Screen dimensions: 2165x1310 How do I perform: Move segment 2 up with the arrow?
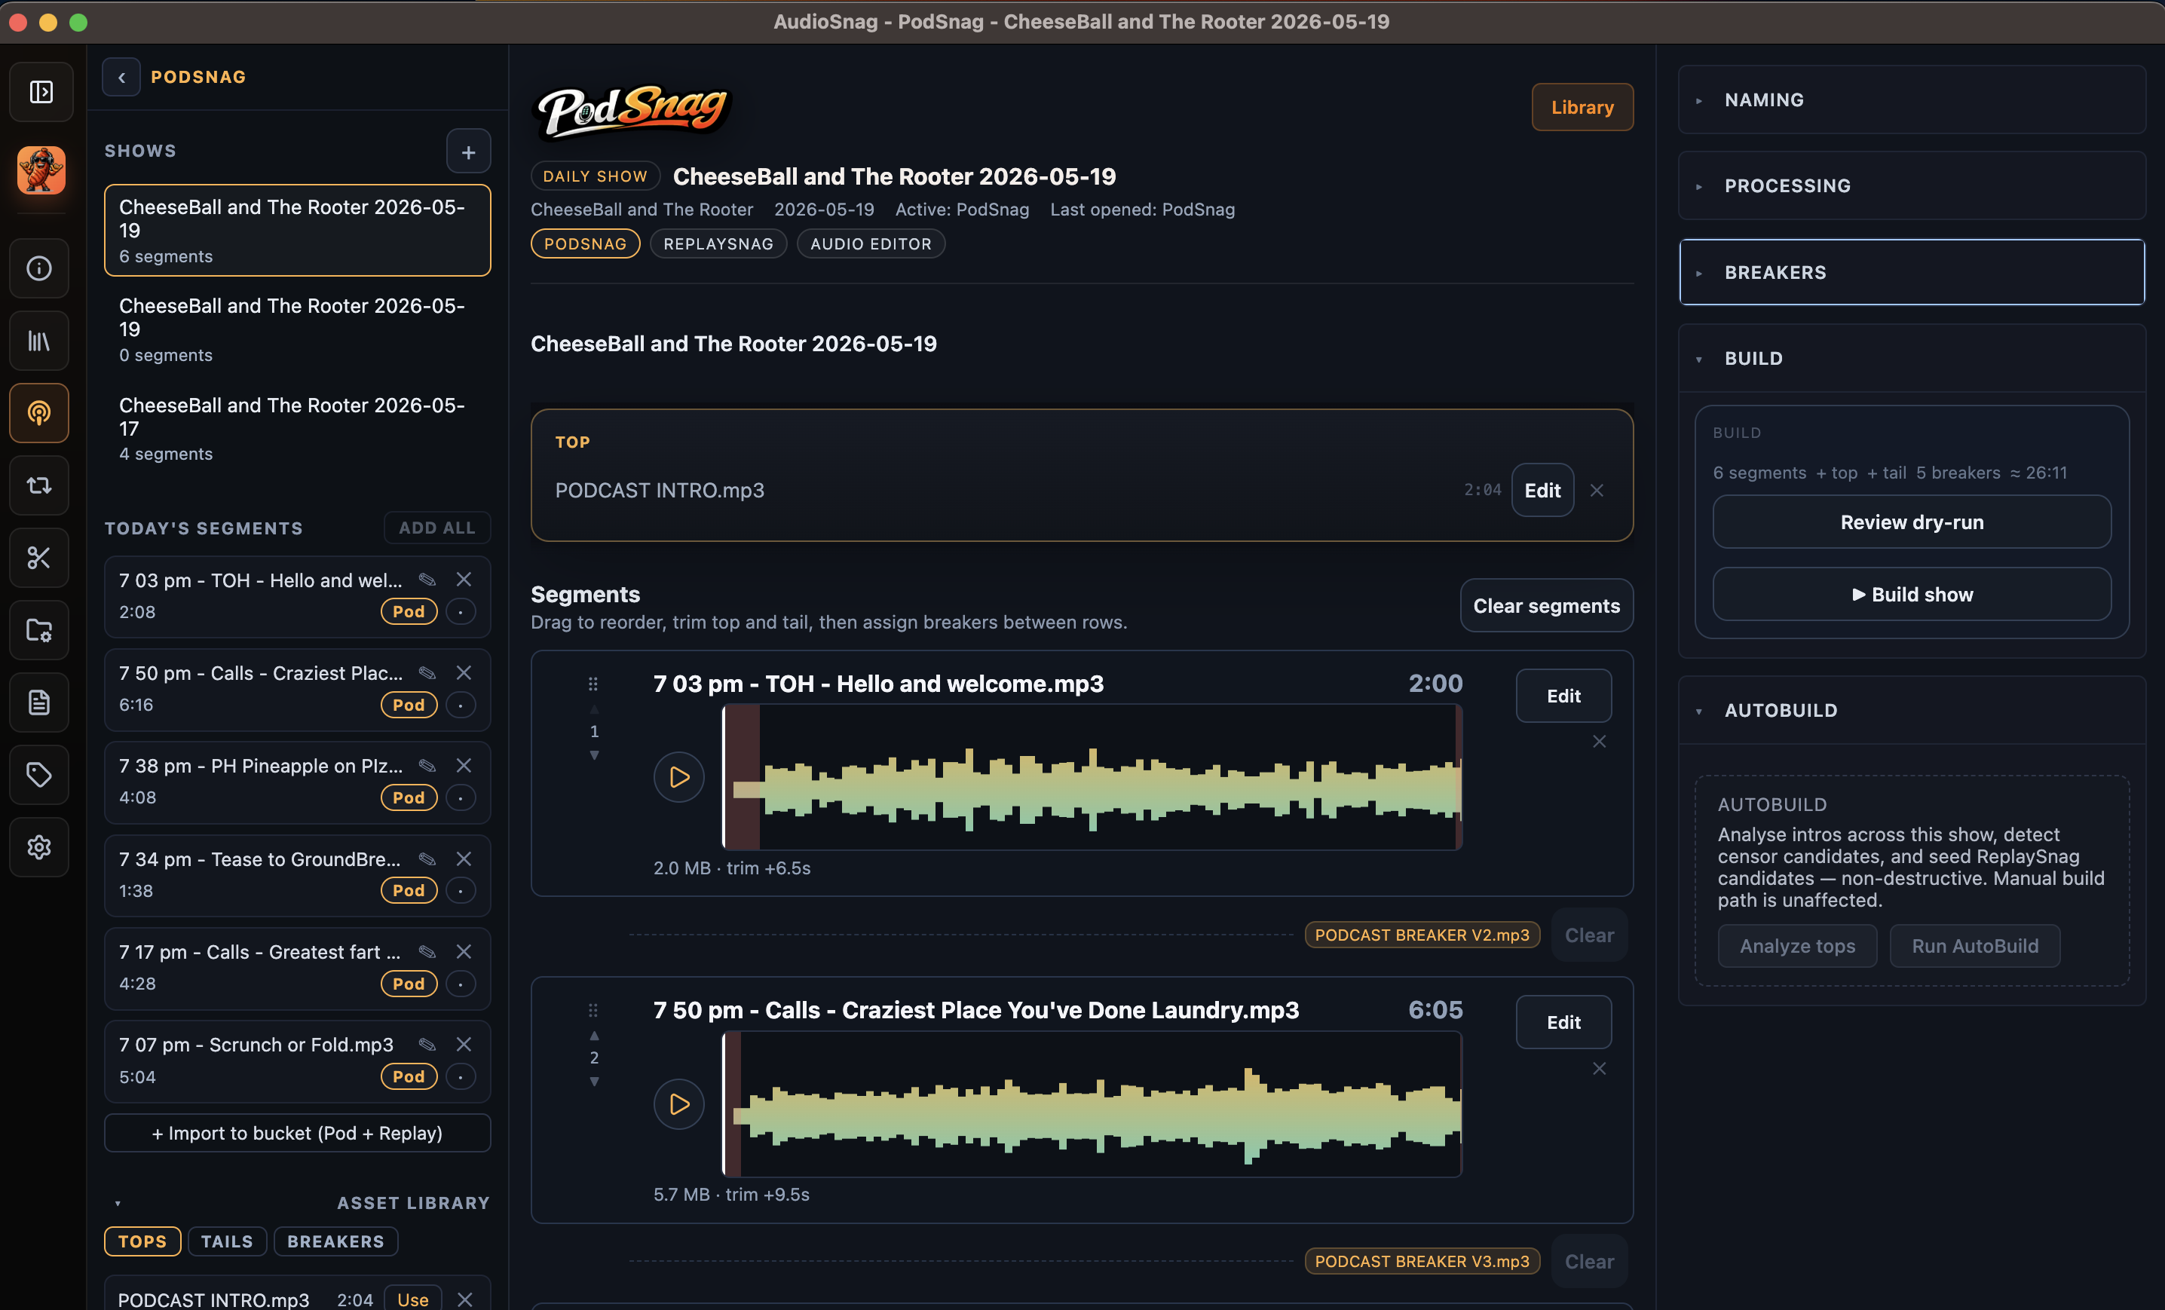[x=594, y=1035]
